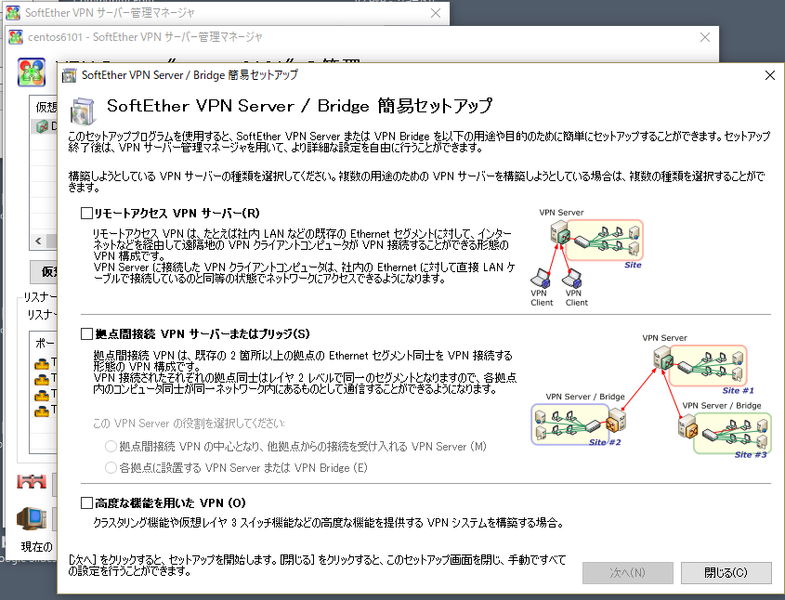Viewport: 785px width, 600px height.
Task: Click the remote access VPN diagram image
Action: (x=585, y=256)
